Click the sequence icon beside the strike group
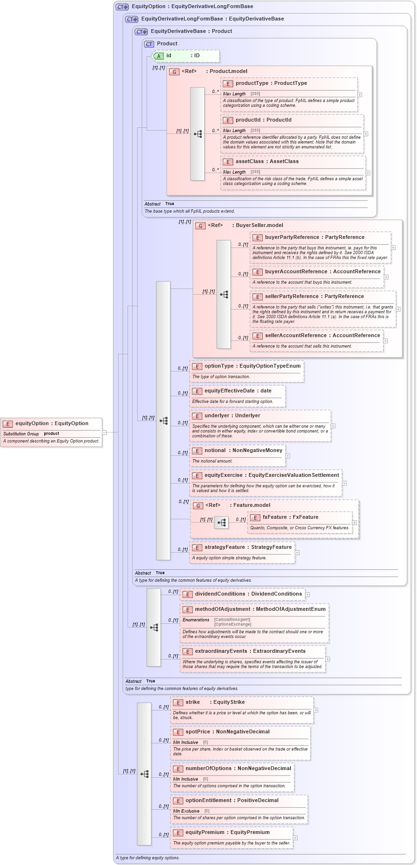 tap(144, 774)
